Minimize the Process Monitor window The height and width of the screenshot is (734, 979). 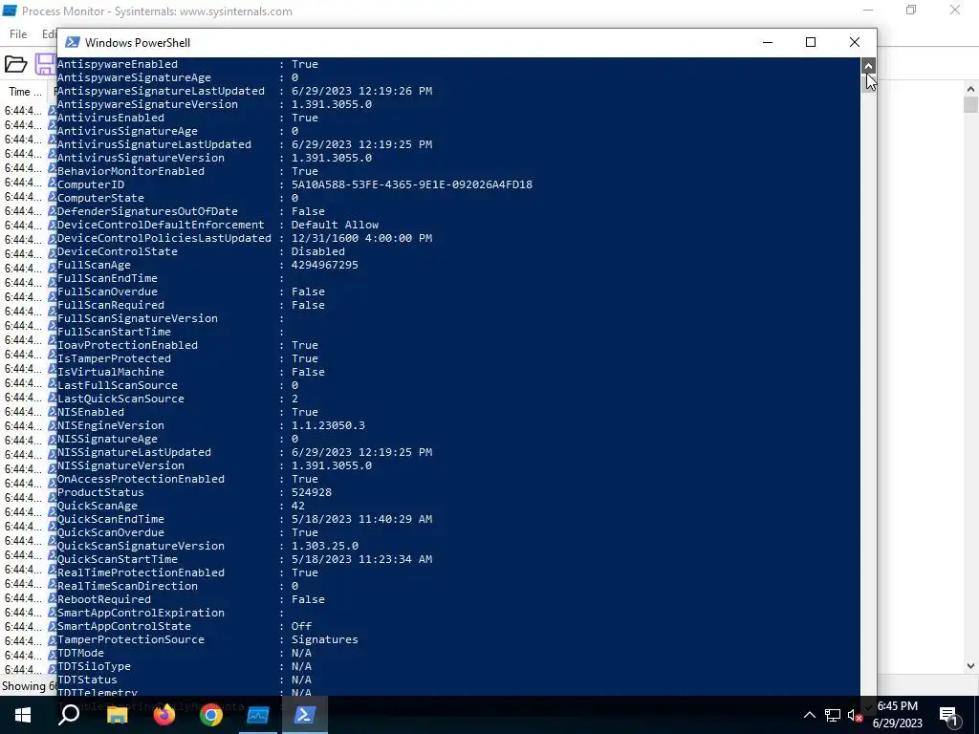click(868, 10)
